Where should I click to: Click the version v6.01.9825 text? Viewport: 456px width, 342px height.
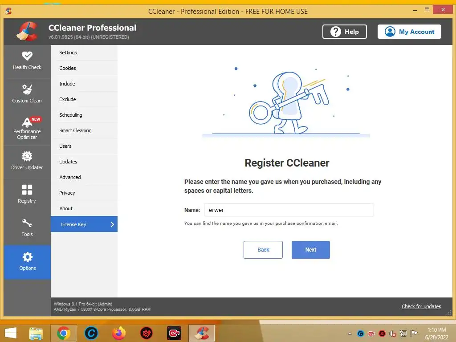pyautogui.click(x=89, y=37)
